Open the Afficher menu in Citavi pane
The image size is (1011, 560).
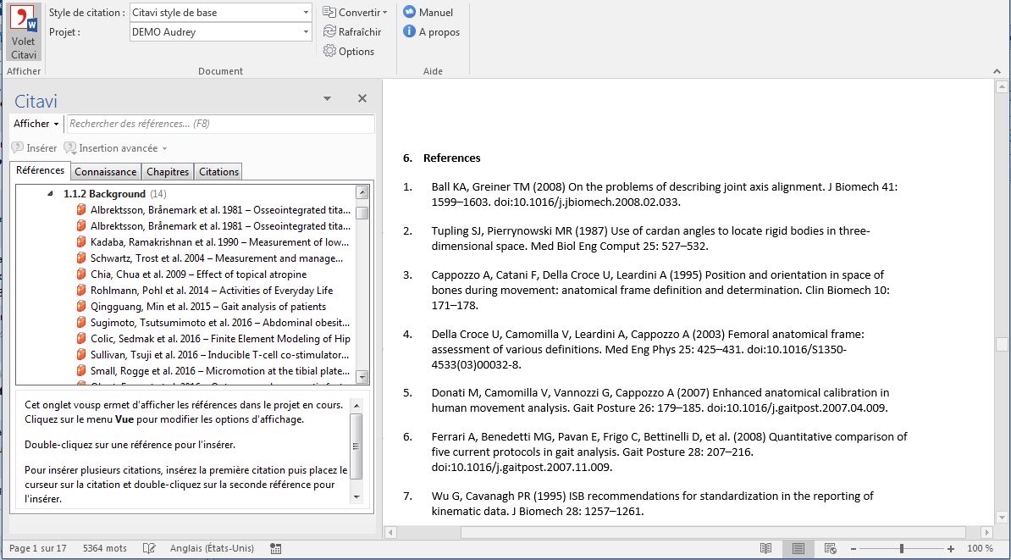coord(36,124)
